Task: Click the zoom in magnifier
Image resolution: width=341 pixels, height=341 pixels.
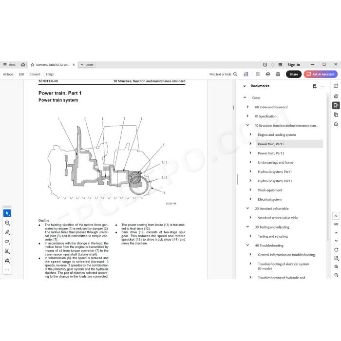Action: pos(336,266)
